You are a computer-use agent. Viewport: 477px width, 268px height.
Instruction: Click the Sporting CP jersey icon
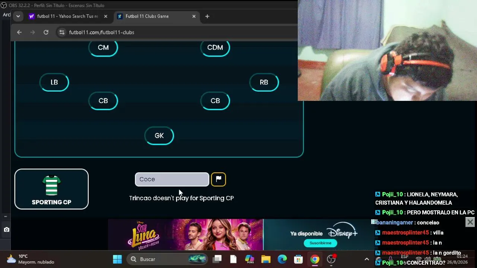click(51, 185)
